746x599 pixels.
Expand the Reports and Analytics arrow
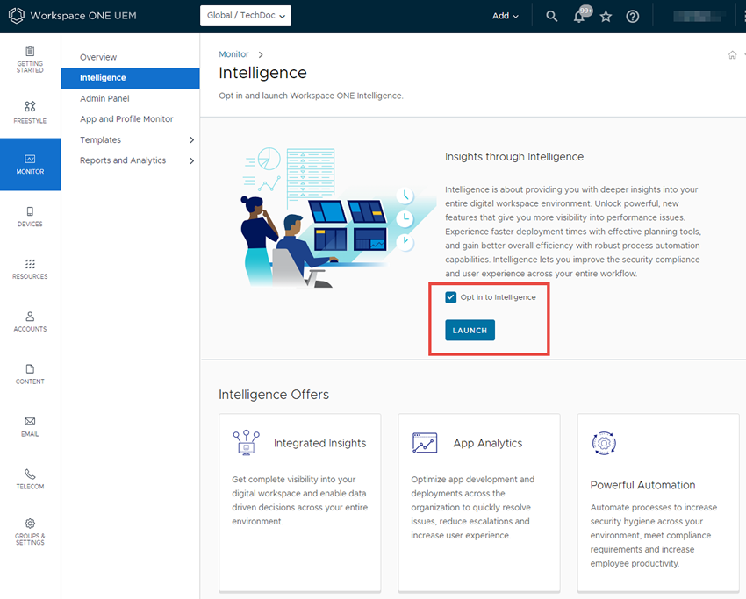191,160
